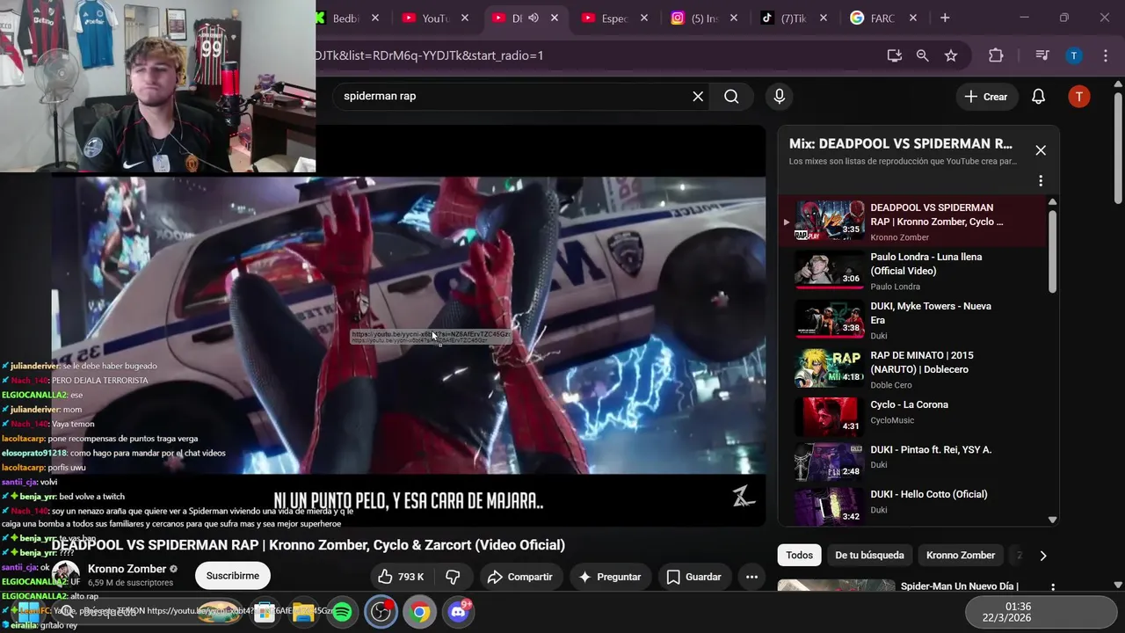Open the Chrome profile 'T' icon

click(x=1073, y=55)
